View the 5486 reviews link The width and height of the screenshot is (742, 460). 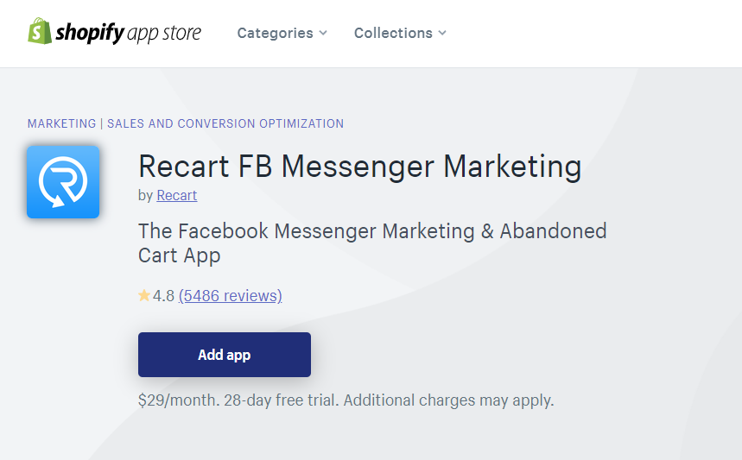[230, 295]
